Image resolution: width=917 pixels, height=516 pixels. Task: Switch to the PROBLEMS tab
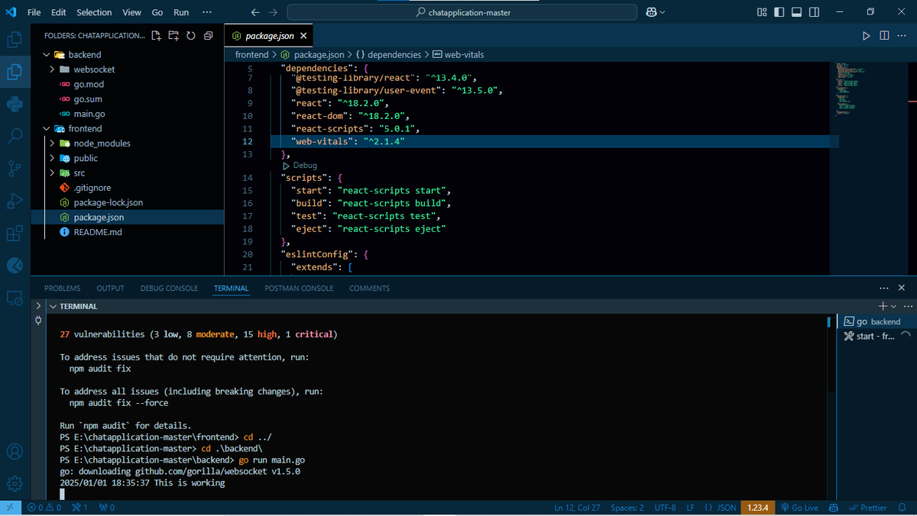point(62,289)
